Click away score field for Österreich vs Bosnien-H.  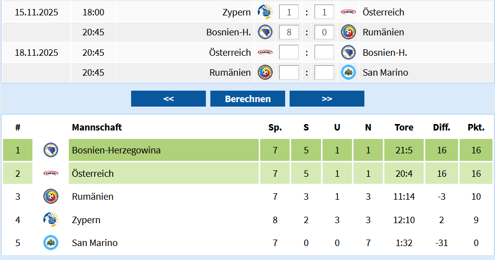325,52
